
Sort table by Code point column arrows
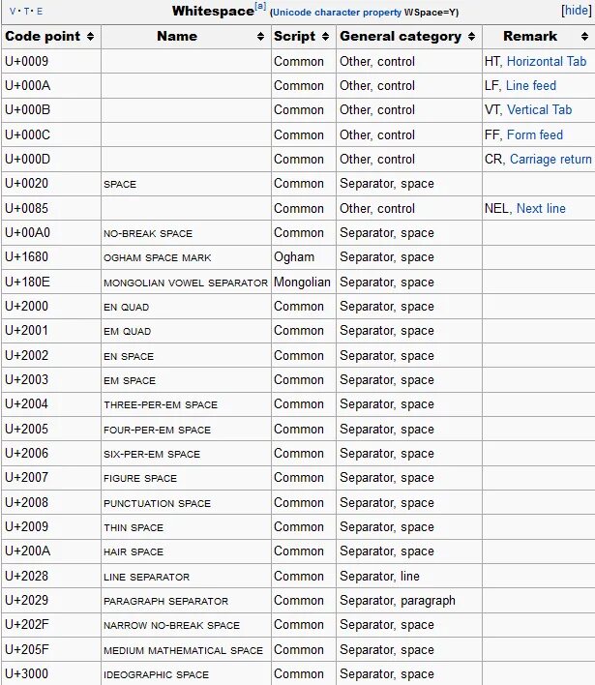tap(90, 37)
